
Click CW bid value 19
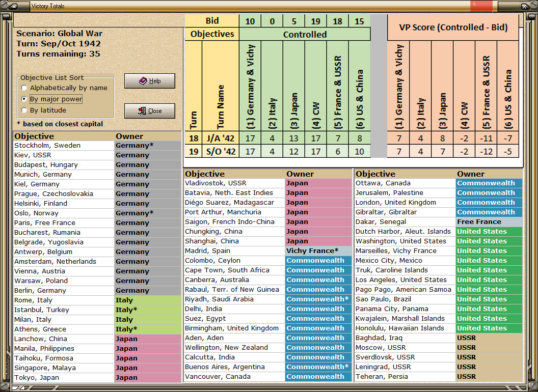[x=316, y=21]
